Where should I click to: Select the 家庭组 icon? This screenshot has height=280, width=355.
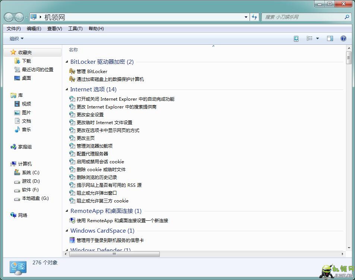click(x=13, y=147)
